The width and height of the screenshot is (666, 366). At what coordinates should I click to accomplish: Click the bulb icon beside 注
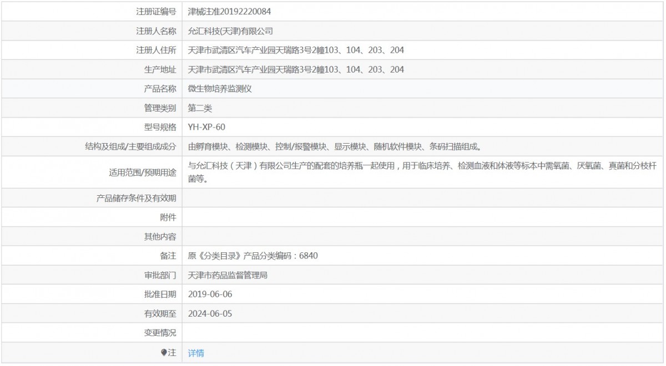[164, 352]
